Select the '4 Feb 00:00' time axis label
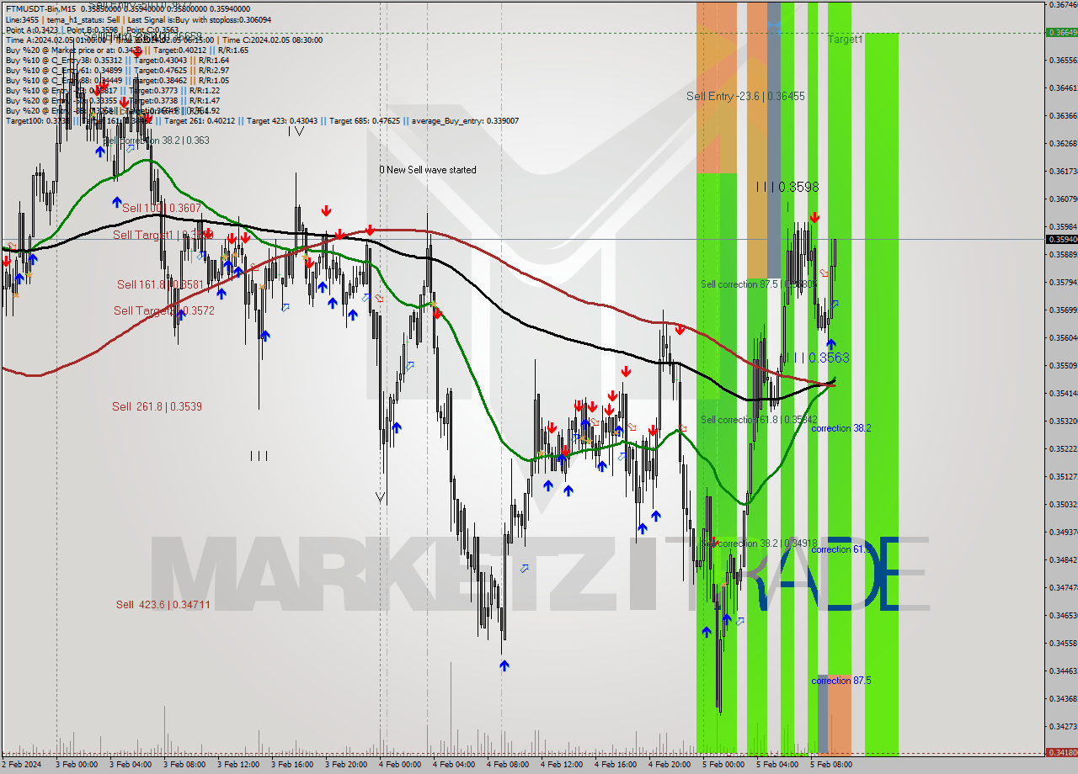The height and width of the screenshot is (774, 1078). (399, 765)
